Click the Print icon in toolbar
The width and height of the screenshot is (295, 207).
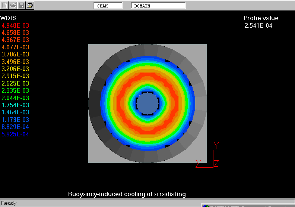(30, 6)
